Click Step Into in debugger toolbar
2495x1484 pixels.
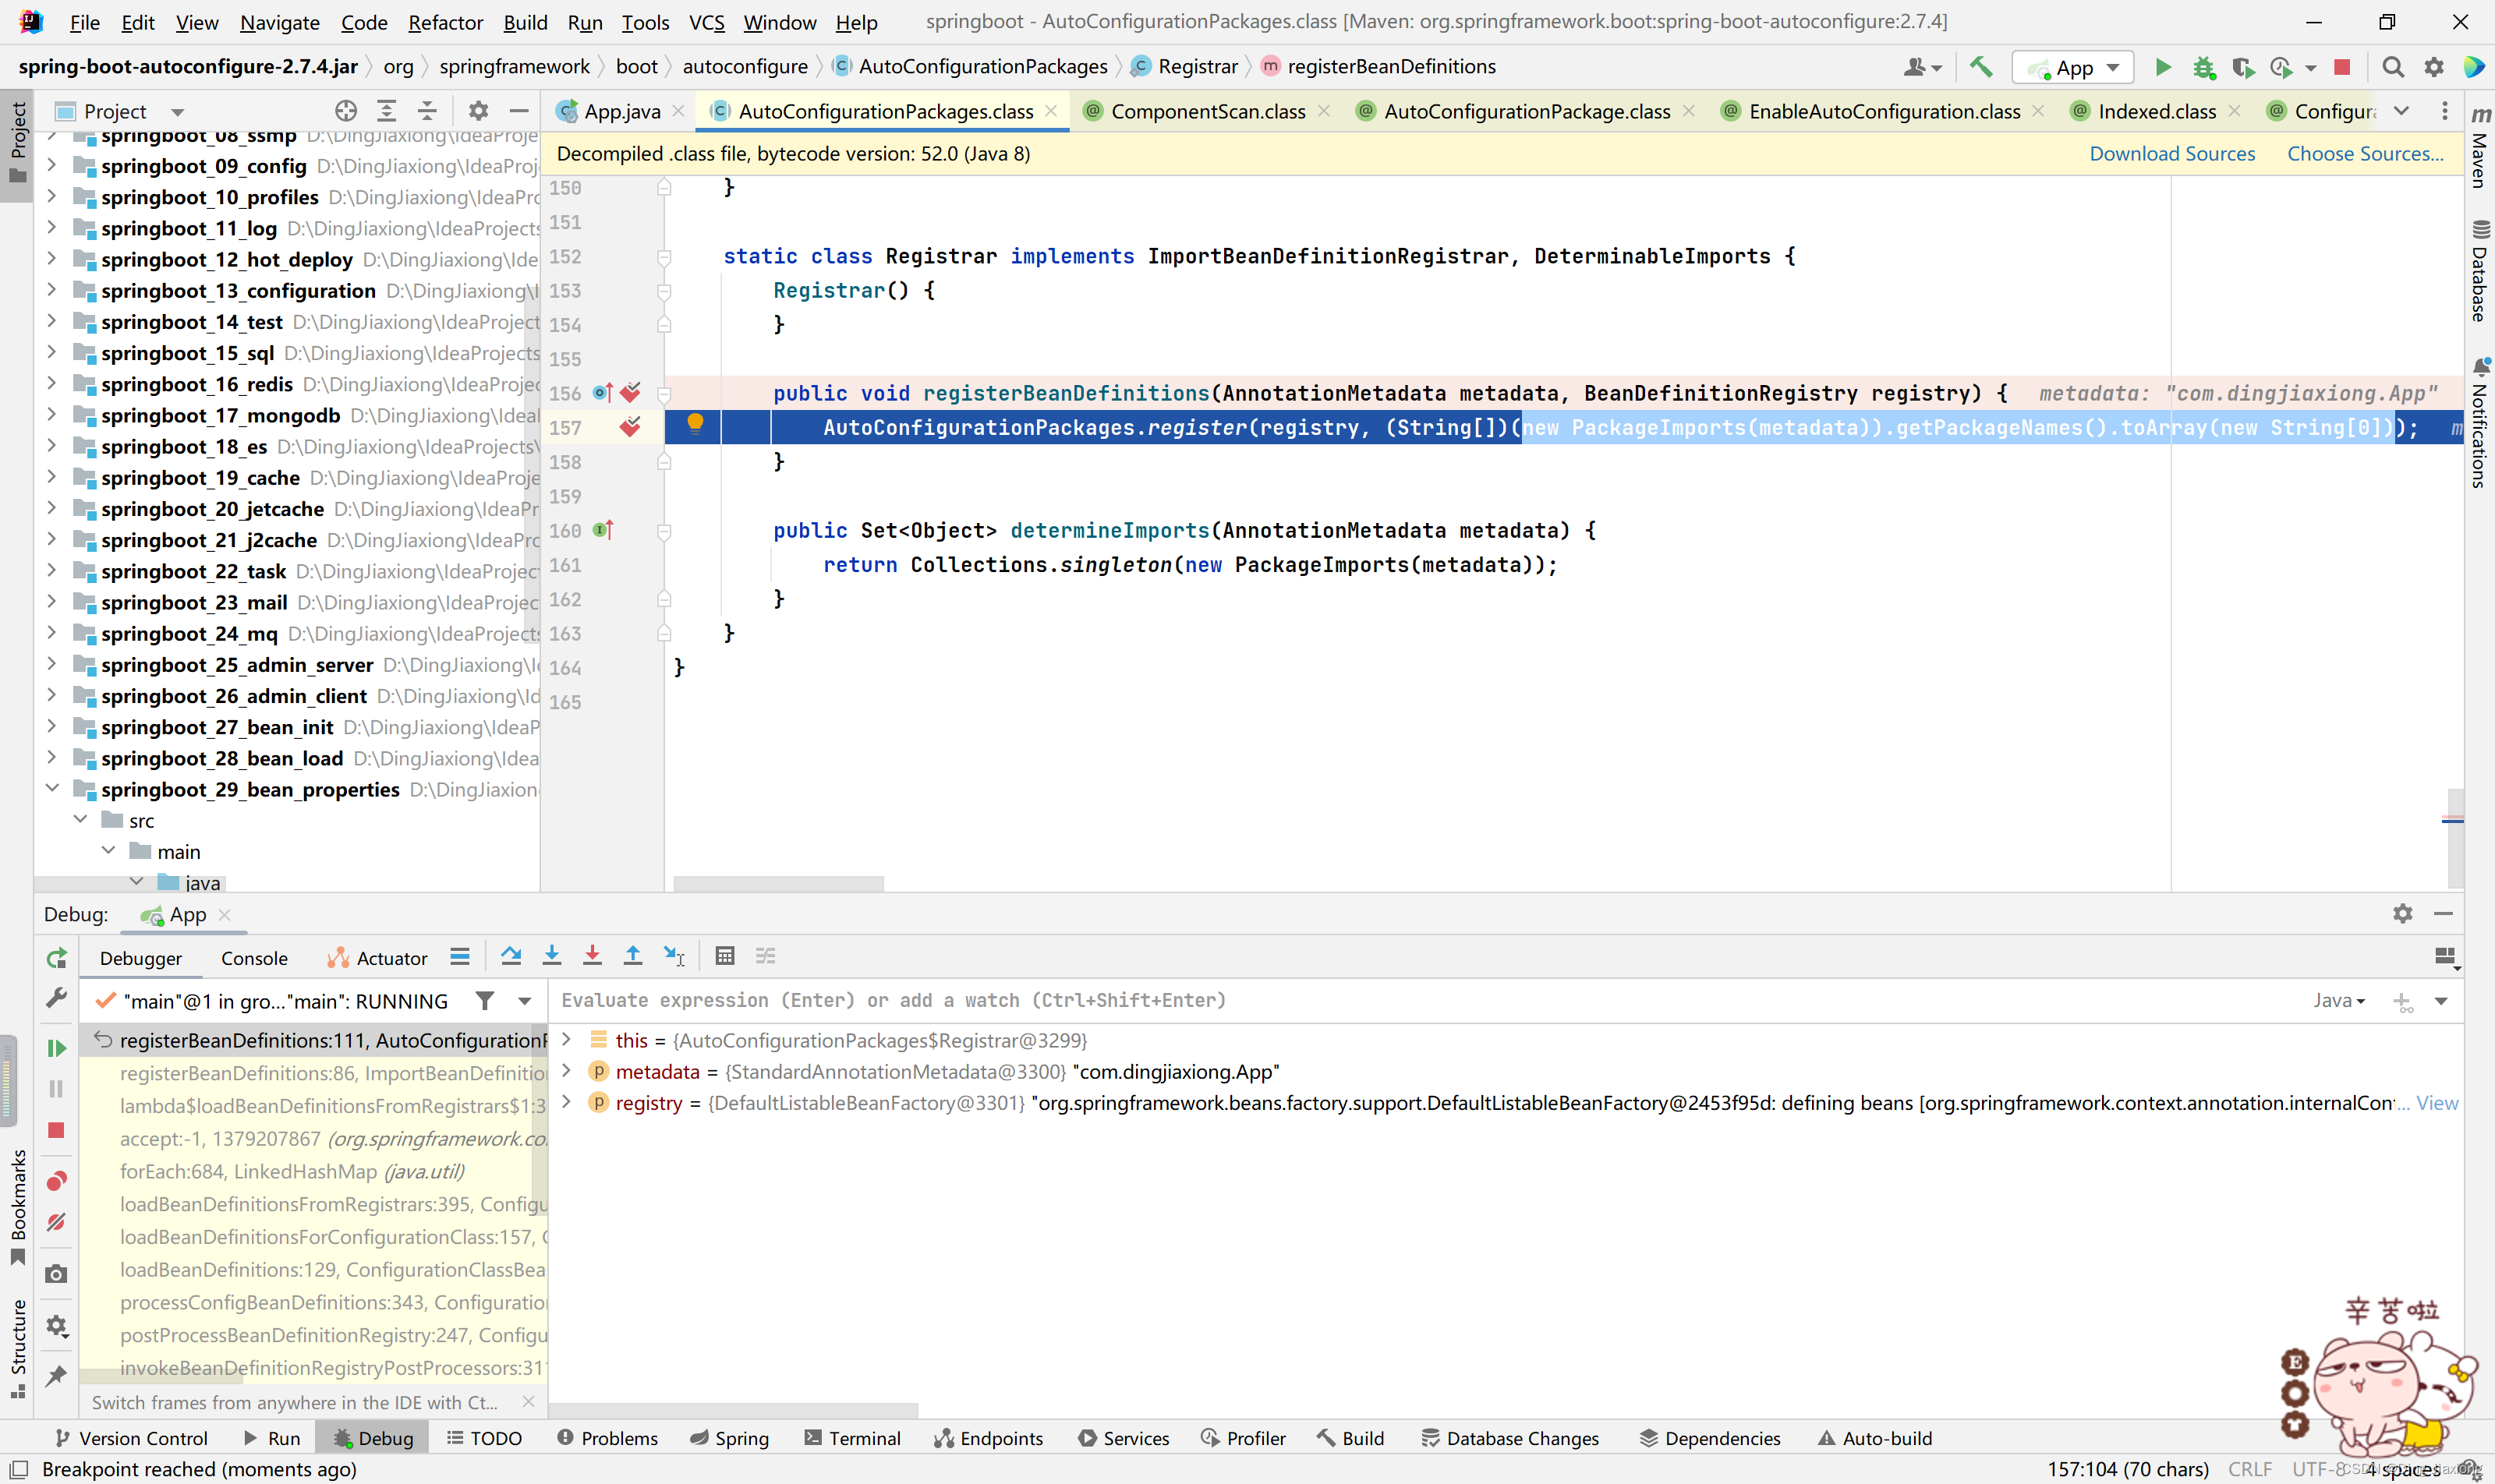(x=551, y=956)
